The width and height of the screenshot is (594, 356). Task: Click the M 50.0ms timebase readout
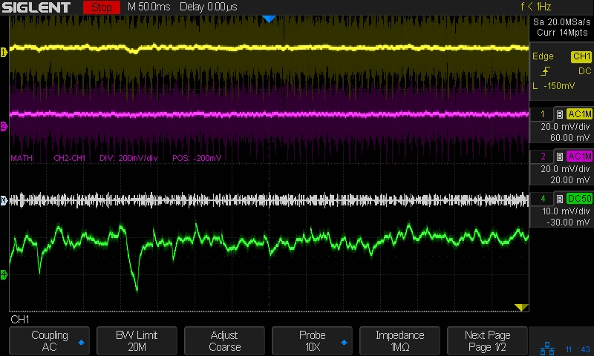click(x=151, y=7)
